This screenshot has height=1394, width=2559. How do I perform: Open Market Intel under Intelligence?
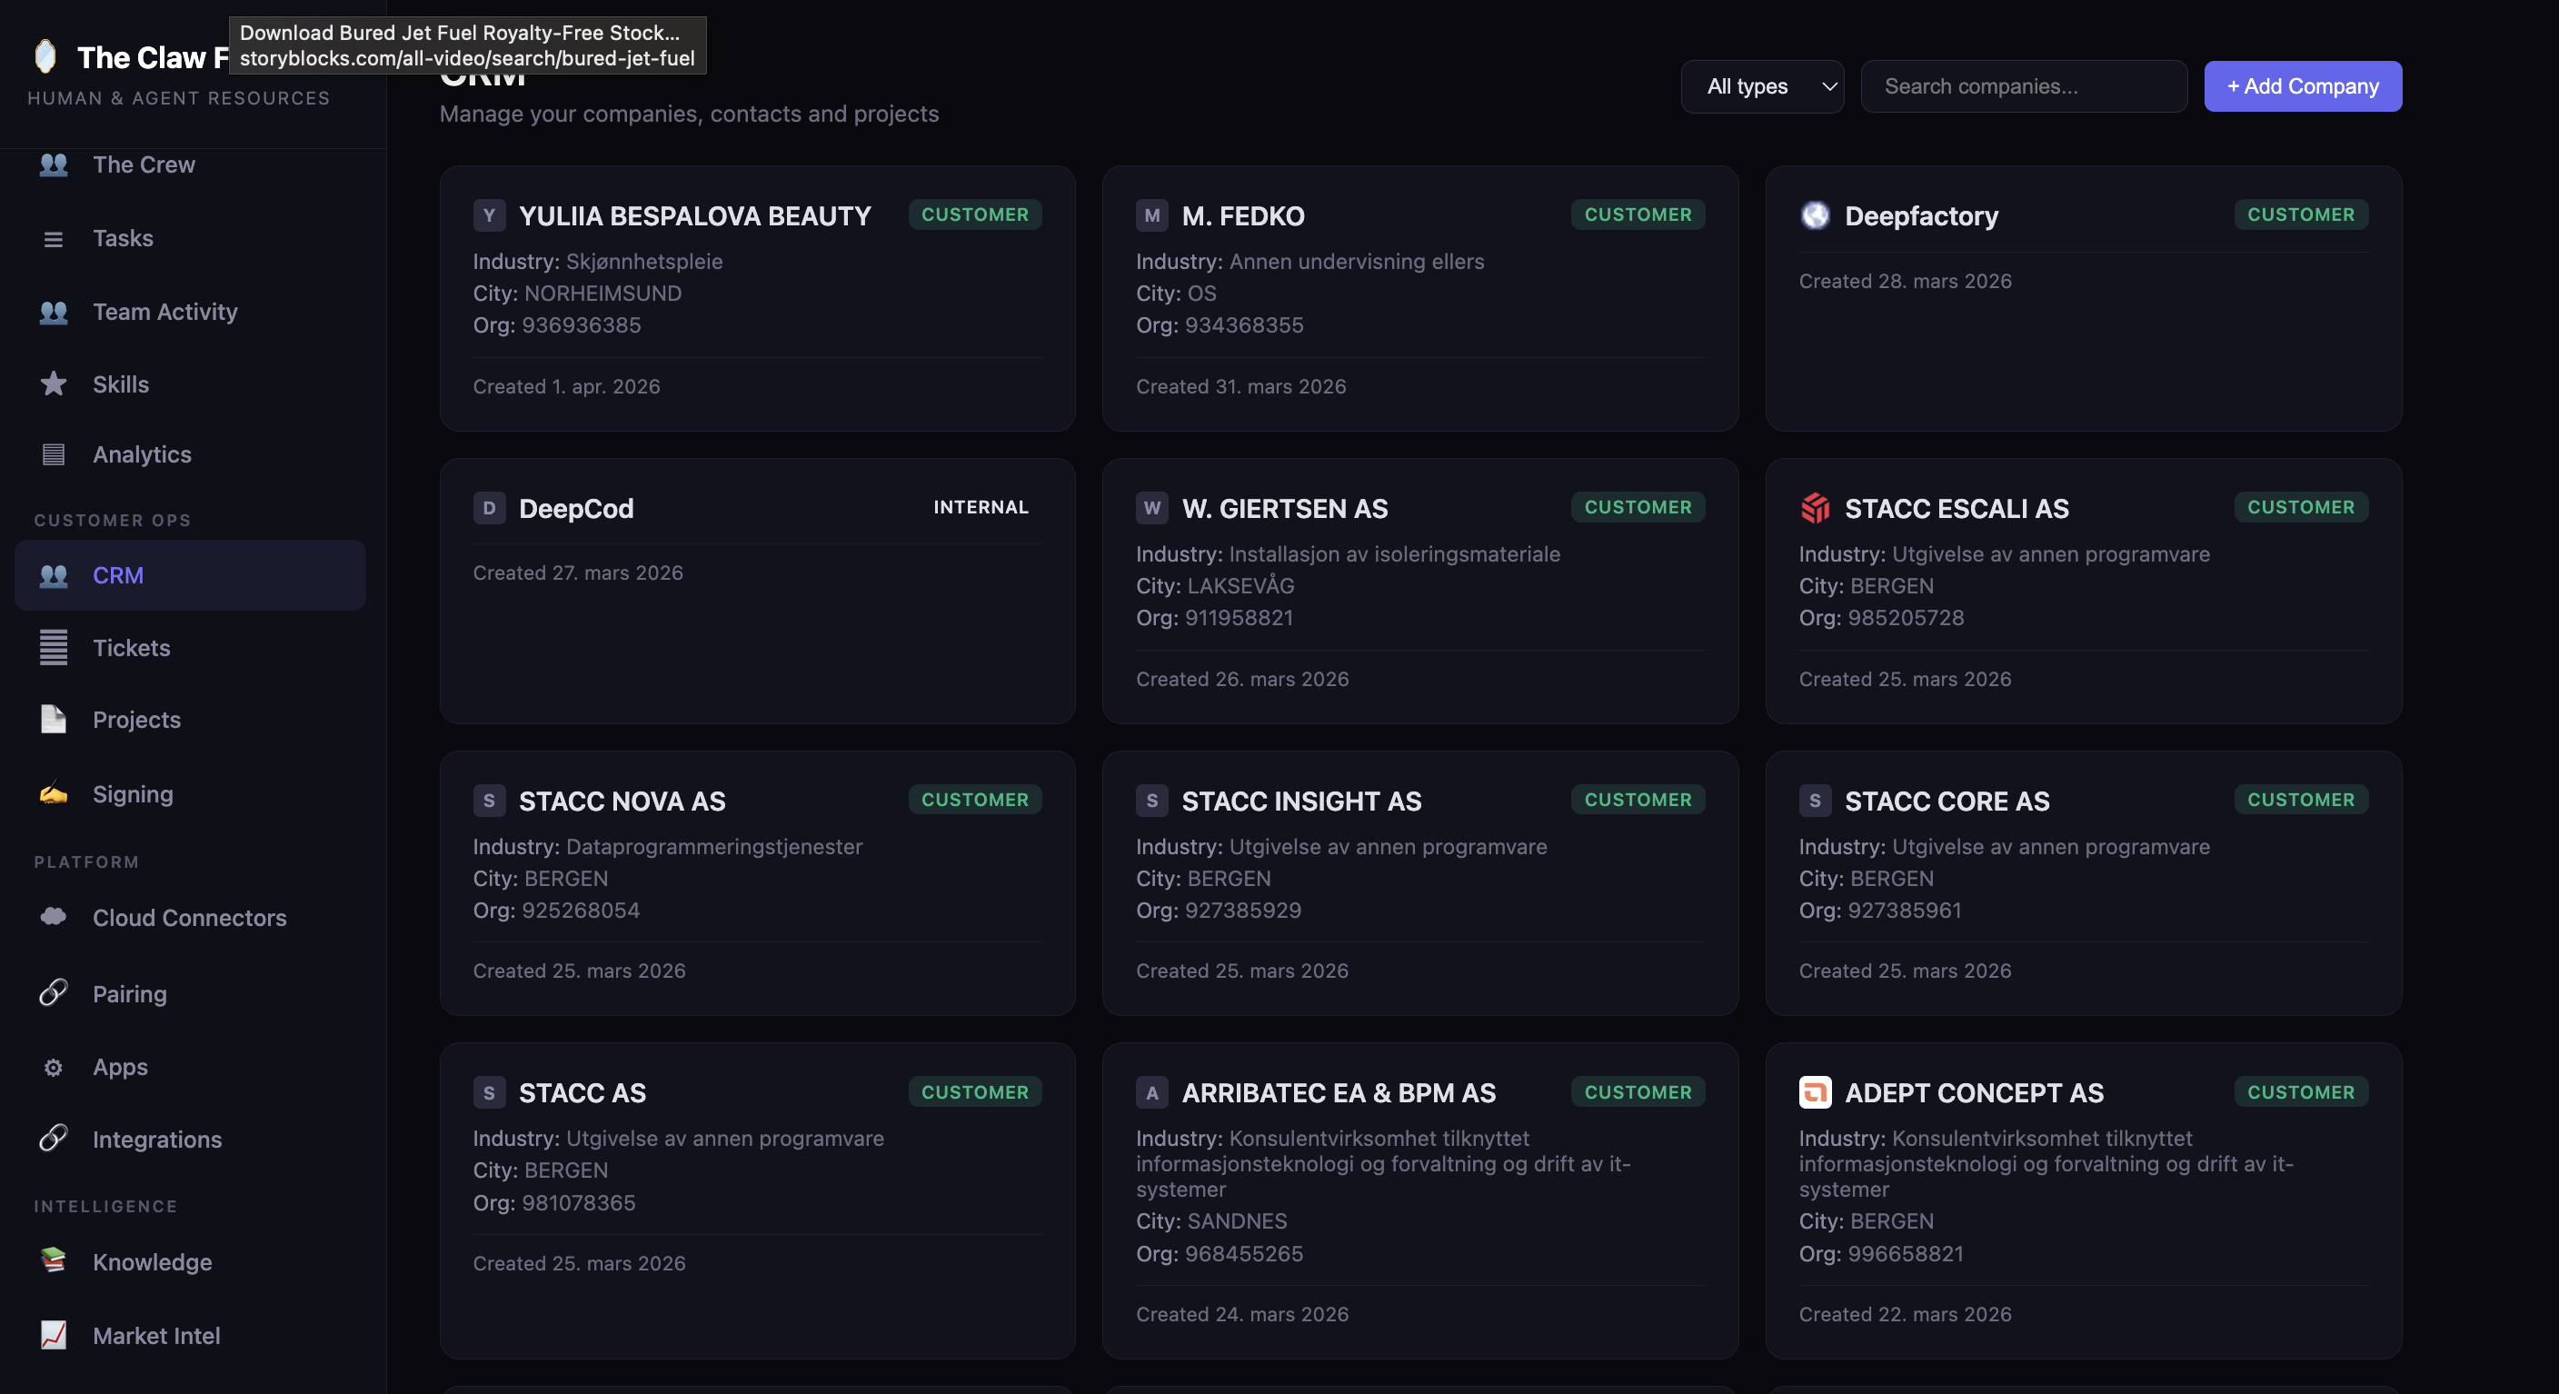pyautogui.click(x=156, y=1335)
